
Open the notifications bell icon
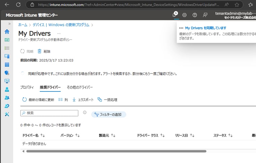tap(174, 15)
